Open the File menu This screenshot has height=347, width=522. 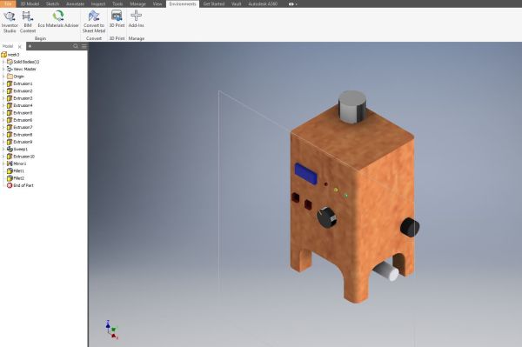point(8,4)
